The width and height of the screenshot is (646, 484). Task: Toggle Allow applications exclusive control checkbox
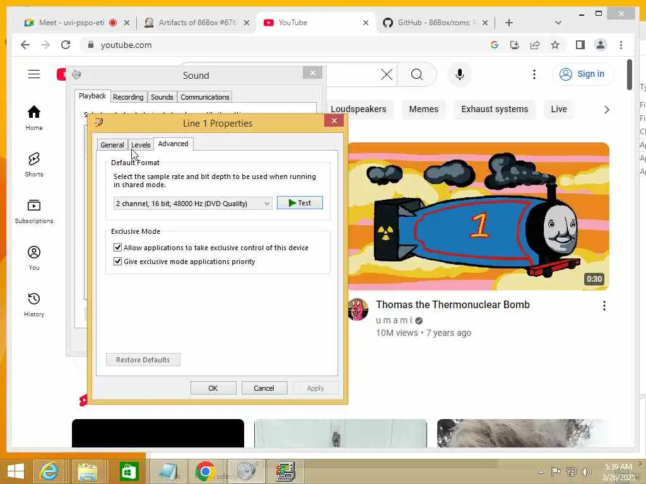click(117, 247)
